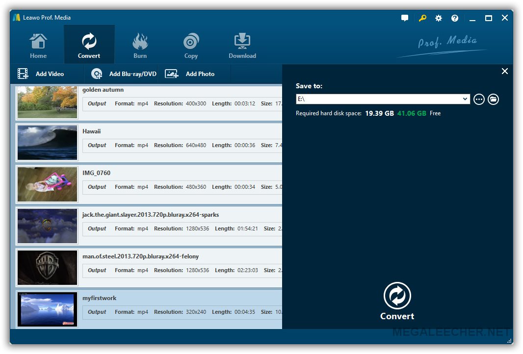The image size is (523, 354).
Task: Select the jack.the.giant.slayer thumbnail
Action: coord(47,226)
